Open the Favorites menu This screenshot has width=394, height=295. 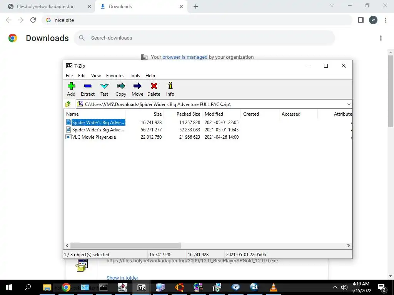[115, 76]
